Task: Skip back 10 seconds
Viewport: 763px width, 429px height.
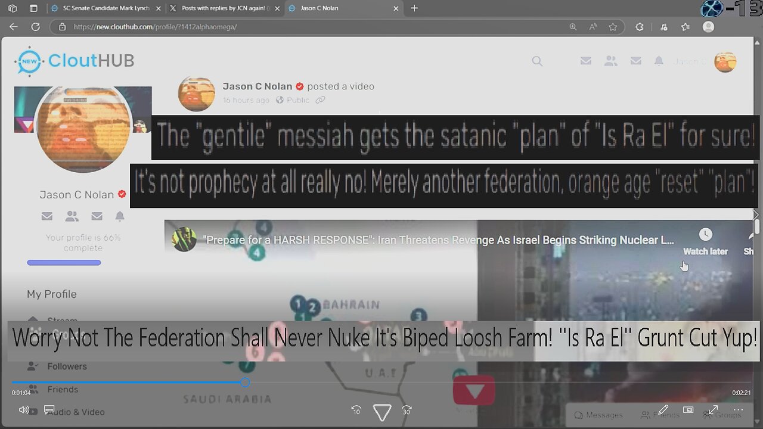Action: click(x=356, y=411)
